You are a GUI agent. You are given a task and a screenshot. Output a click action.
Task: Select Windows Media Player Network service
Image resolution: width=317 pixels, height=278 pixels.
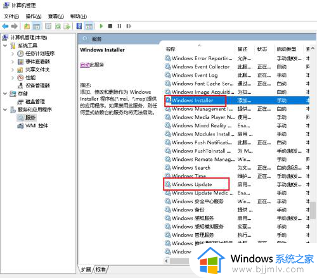click(x=237, y=117)
